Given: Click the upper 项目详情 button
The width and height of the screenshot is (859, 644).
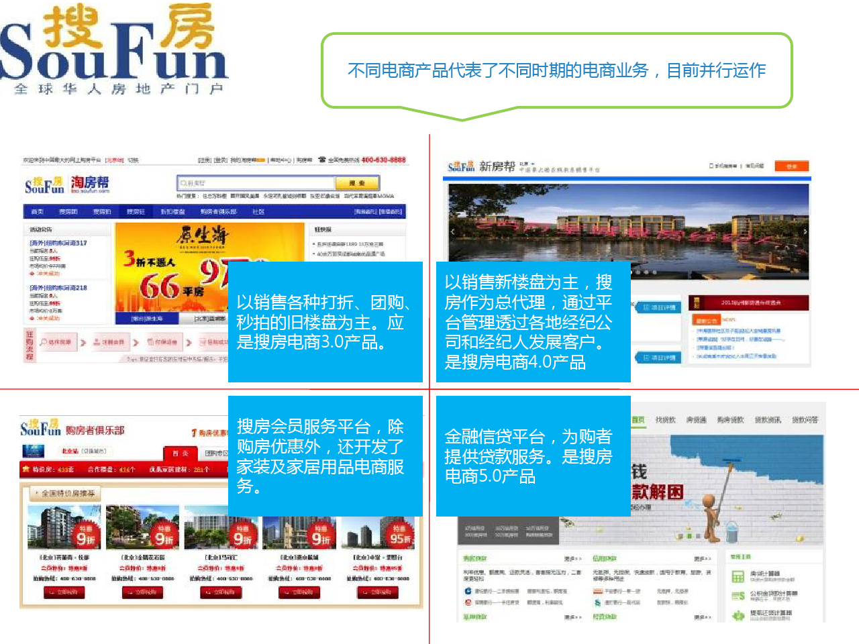Looking at the screenshot, I should point(658,307).
